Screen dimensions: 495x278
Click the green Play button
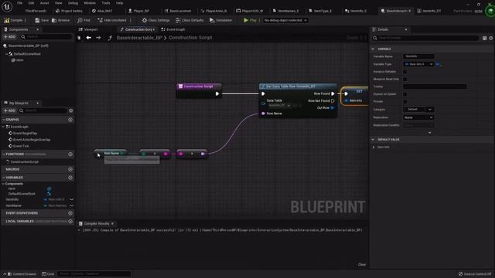[x=250, y=20]
